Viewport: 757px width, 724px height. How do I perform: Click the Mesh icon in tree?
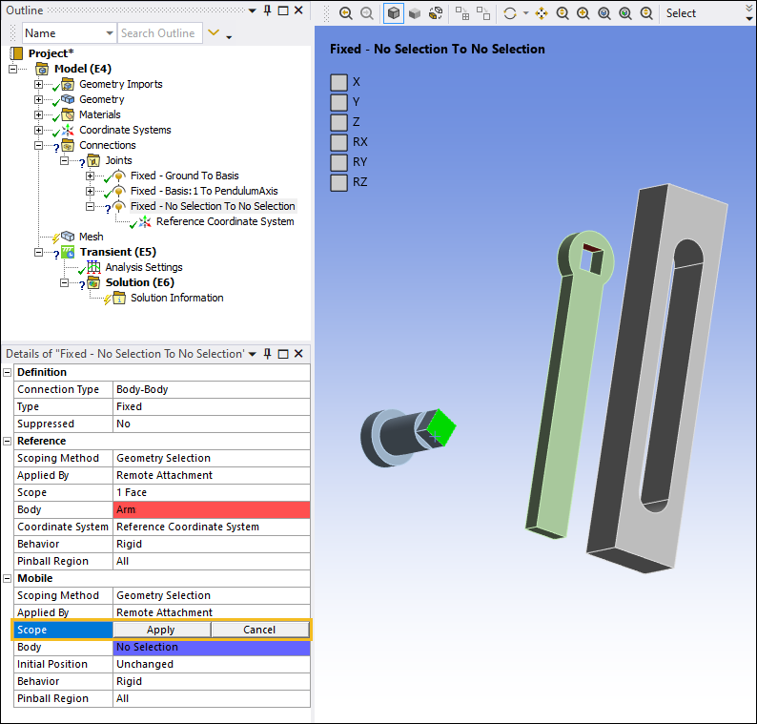(x=68, y=237)
